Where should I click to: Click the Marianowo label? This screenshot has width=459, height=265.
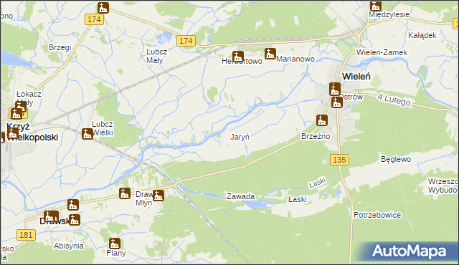coord(295,59)
